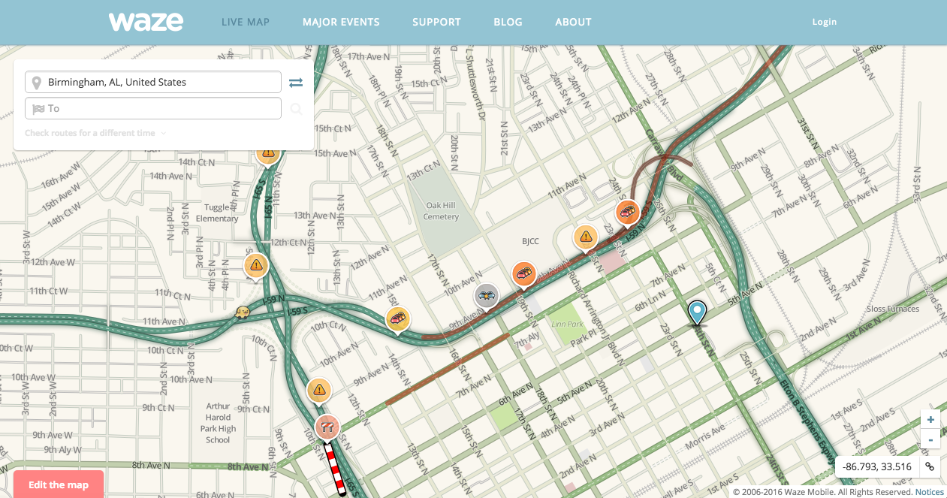Zoom out with the minus button

coord(930,439)
